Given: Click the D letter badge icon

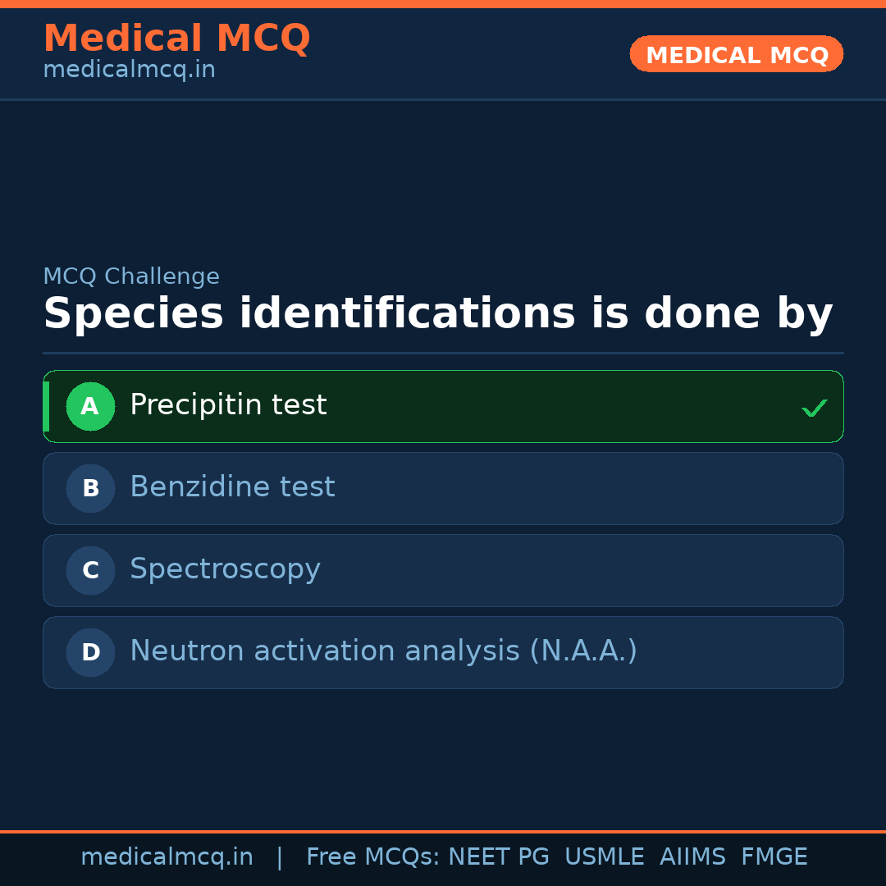Looking at the screenshot, I should (90, 652).
